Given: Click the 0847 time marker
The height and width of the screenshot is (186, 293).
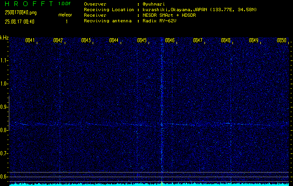Looking at the screenshot, I should pyautogui.click(x=198, y=40).
